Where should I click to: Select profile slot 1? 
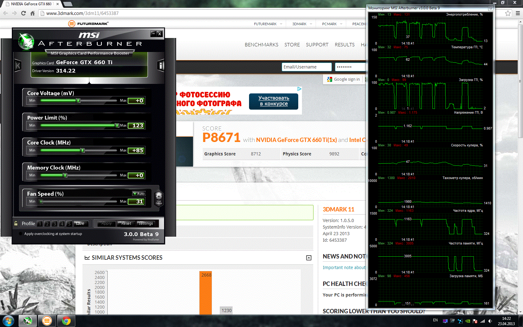pos(40,224)
